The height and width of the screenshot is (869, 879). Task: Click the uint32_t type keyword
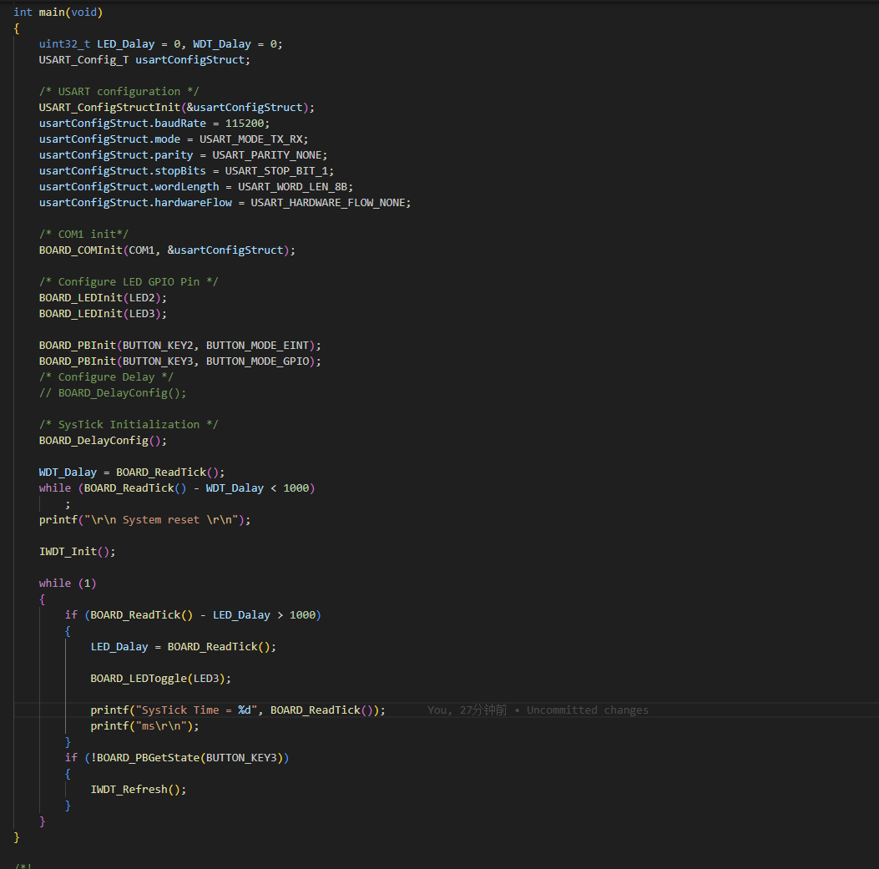pos(64,44)
